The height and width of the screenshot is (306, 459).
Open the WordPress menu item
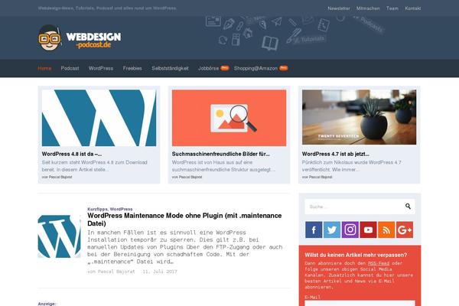(x=101, y=68)
